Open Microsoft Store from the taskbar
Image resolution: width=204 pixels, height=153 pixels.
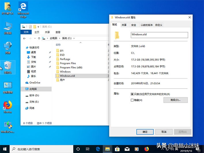[117, 149]
